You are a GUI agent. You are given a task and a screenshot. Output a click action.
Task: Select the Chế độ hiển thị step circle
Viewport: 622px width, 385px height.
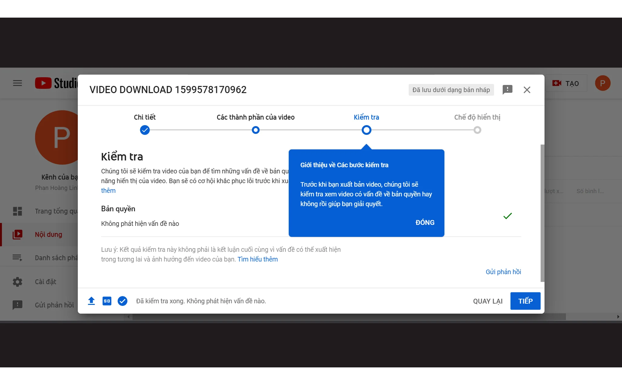477,130
